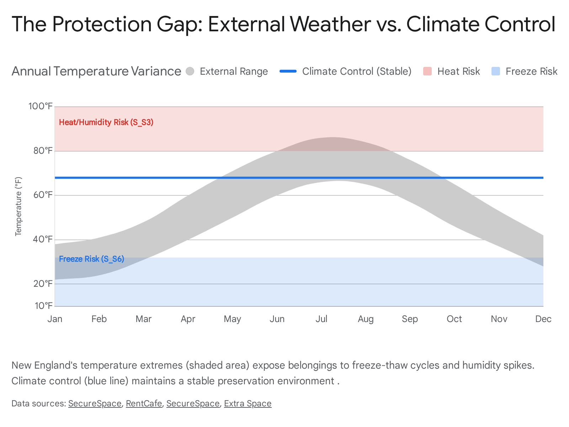Click the Climate Control legend line marker
Screen dimensions: 569x427
click(x=288, y=72)
